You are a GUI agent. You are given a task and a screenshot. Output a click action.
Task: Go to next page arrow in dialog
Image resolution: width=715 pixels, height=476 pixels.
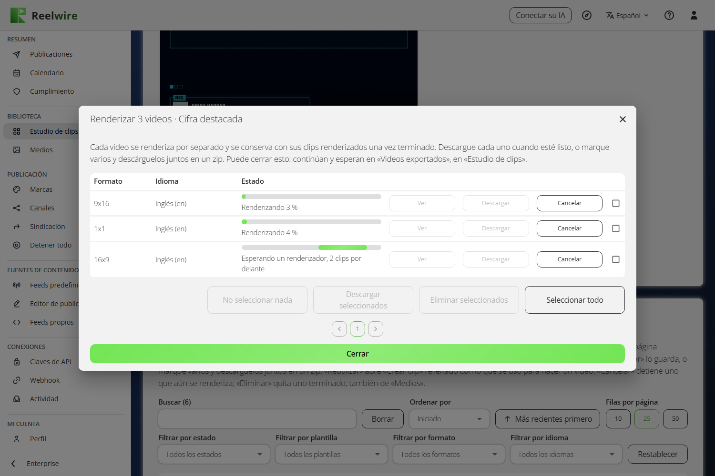[x=376, y=329]
